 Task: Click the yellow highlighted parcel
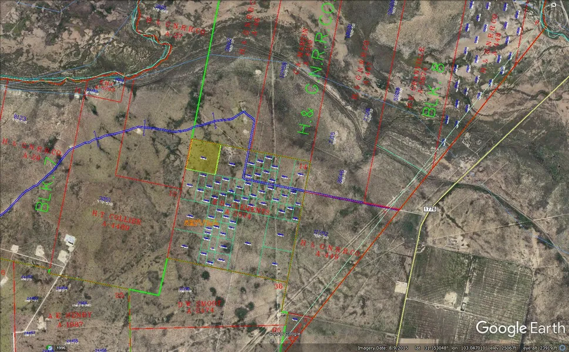[203, 155]
